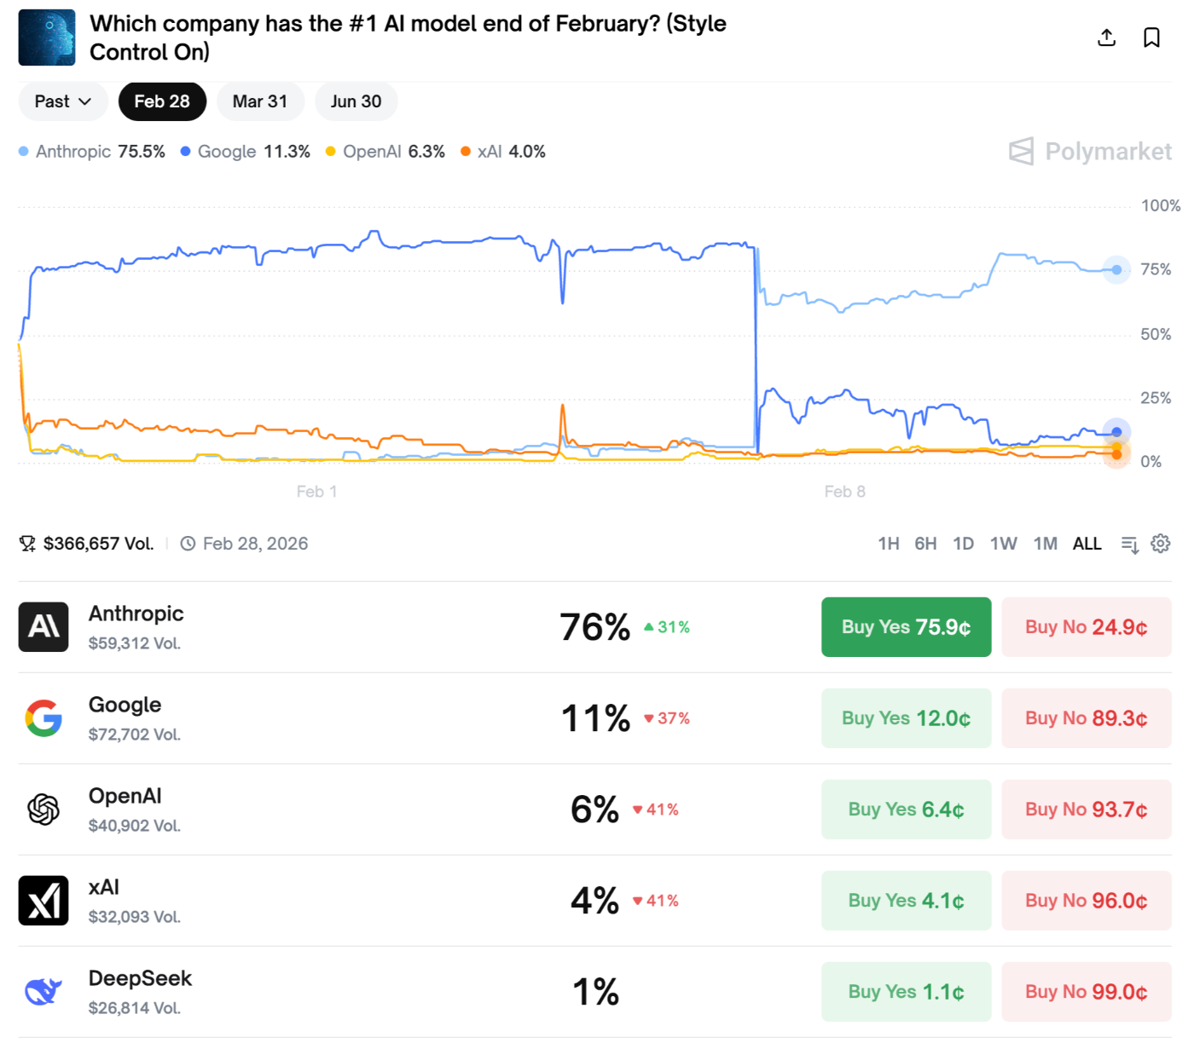Click the OpenAI logo in outcomes list

43,810
